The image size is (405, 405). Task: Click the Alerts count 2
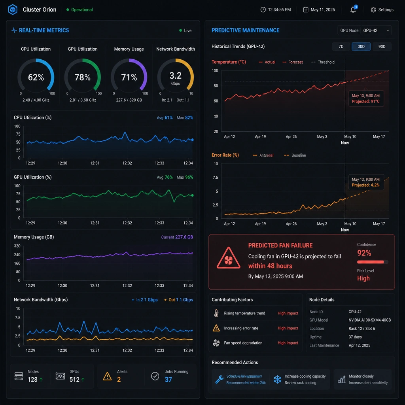119,379
